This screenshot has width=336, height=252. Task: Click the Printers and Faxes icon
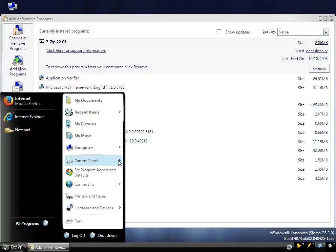(x=69, y=196)
